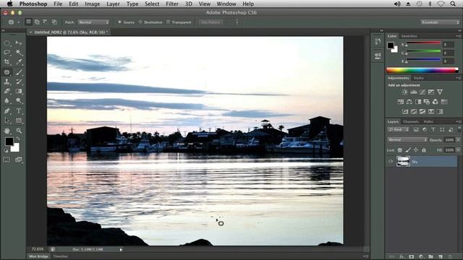
Task: Enable the Transparent checkbox
Action: (169, 22)
